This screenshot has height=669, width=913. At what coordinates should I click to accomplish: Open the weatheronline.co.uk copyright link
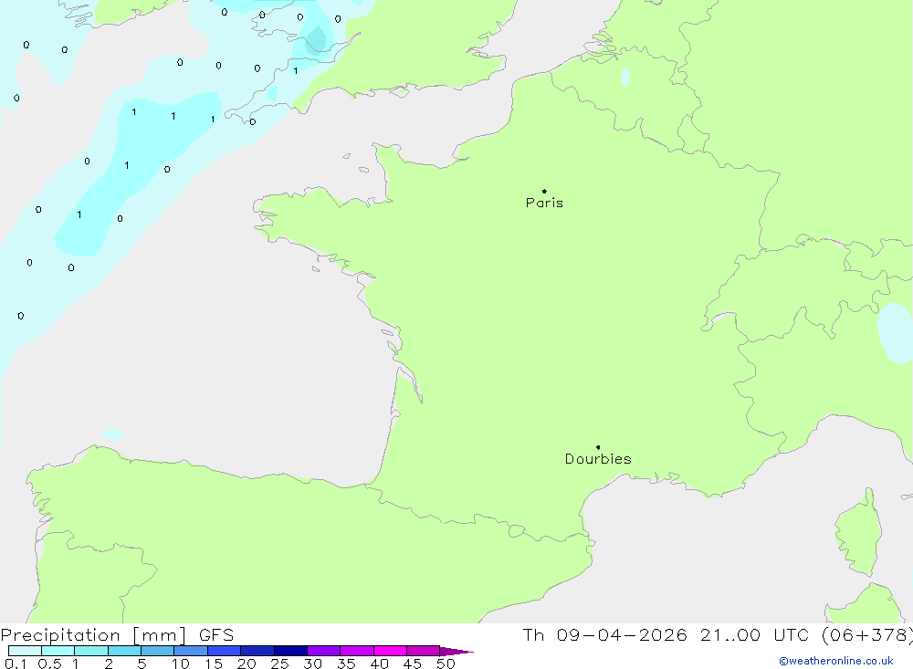tap(836, 661)
